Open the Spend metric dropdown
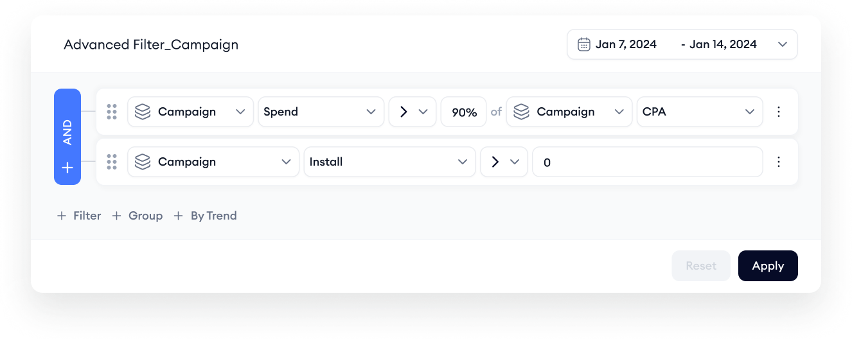This screenshot has height=339, width=852. click(x=319, y=112)
